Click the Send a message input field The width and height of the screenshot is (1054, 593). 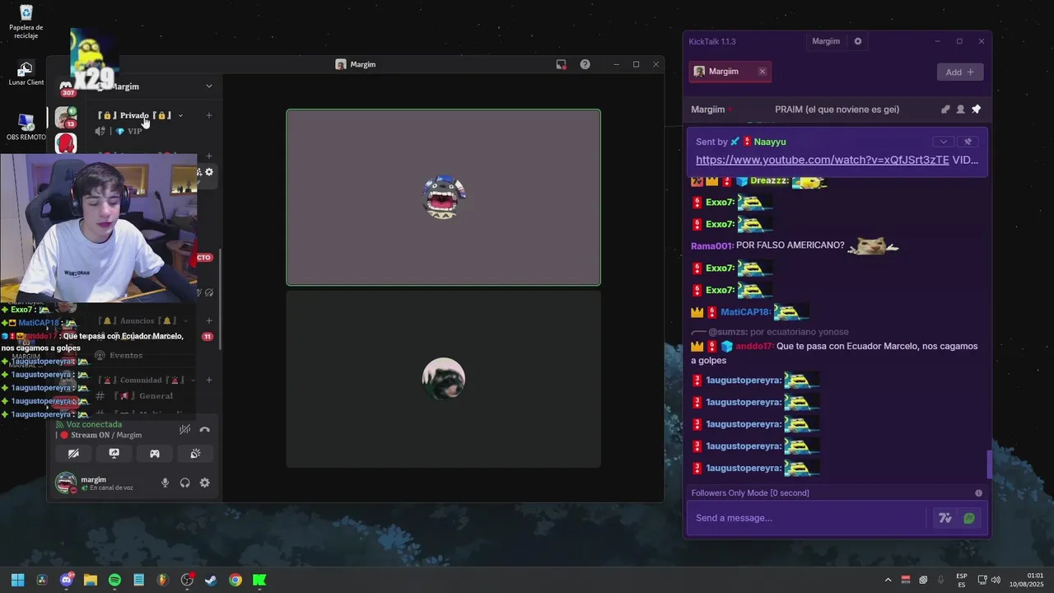[807, 518]
